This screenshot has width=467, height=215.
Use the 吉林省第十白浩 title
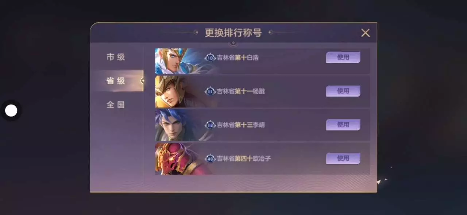coord(343,57)
